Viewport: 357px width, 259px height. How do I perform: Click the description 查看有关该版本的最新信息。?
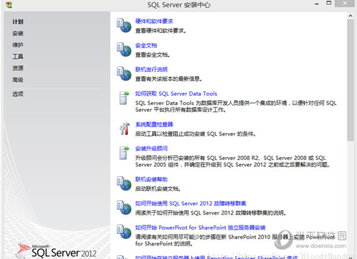pyautogui.click(x=168, y=79)
